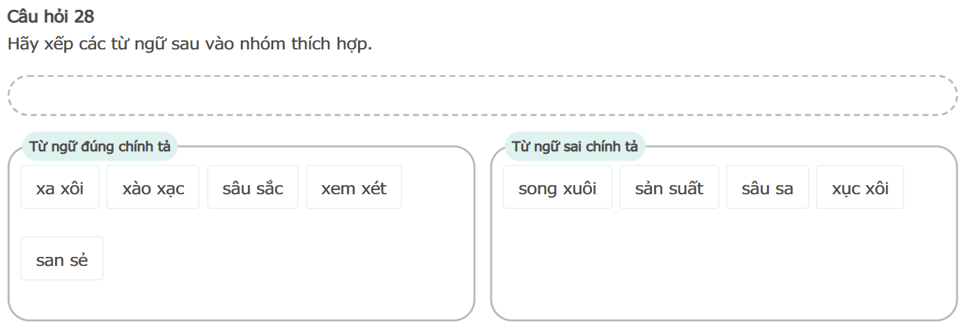
Task: Click the "song xuôi" word chip
Action: 557,187
